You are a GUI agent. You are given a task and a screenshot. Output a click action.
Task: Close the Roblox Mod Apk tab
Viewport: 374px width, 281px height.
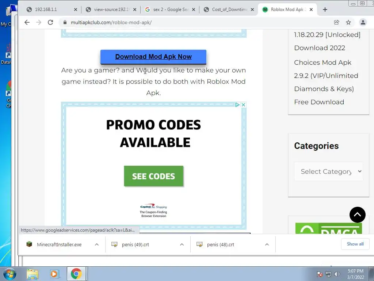coord(311,10)
